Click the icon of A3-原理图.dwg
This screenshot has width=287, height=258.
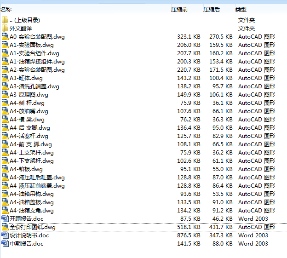click(5, 94)
